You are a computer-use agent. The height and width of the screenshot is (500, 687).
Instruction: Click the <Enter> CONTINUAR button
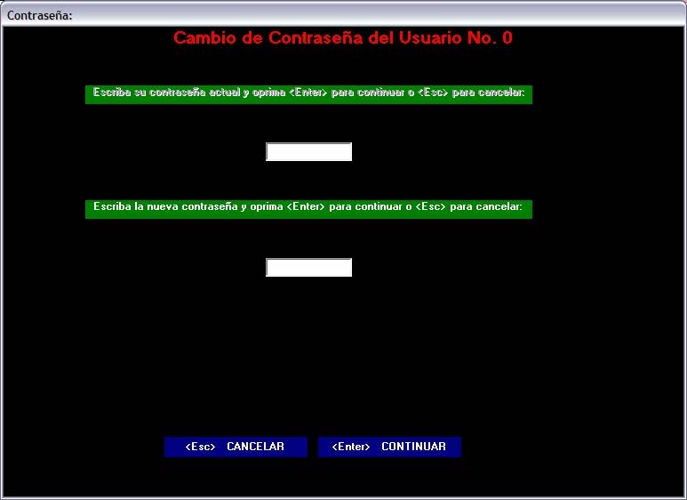(x=389, y=447)
